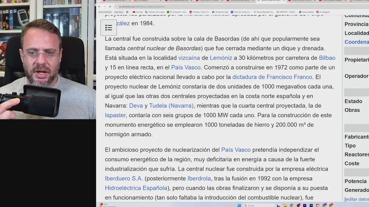369x207 pixels.
Task: Click the 'Tipo' infobox label
Action: pos(350,146)
